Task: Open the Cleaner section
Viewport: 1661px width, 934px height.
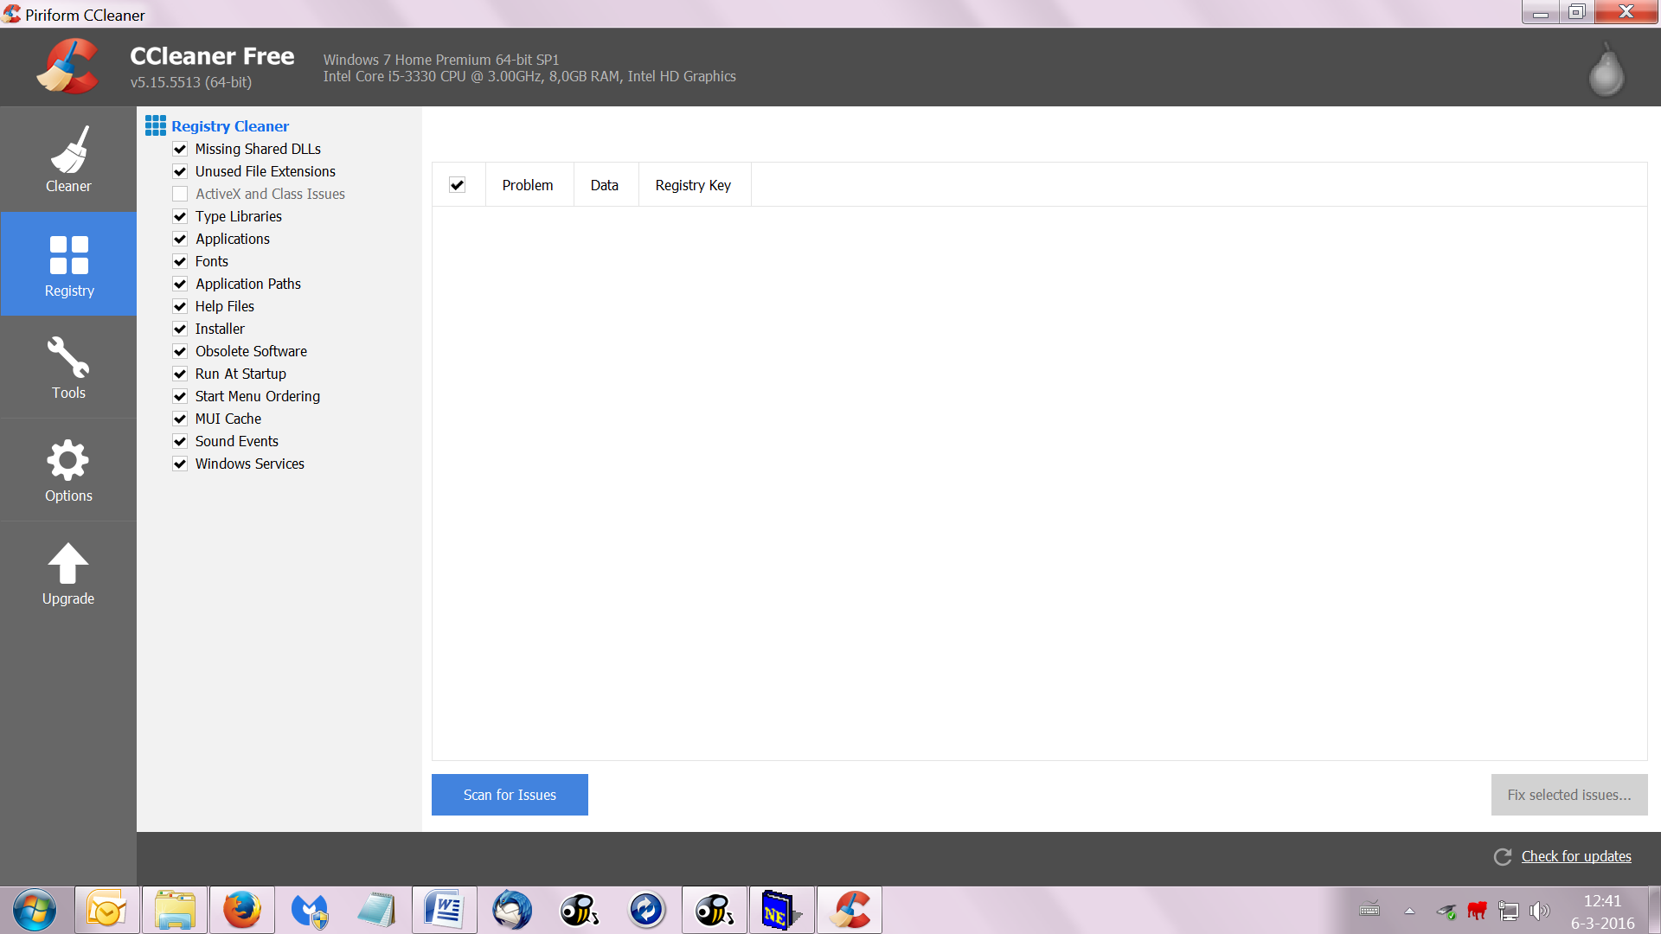Action: [x=68, y=160]
